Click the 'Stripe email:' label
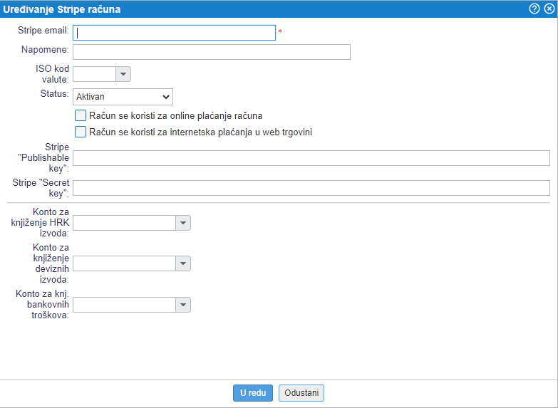 coord(43,31)
